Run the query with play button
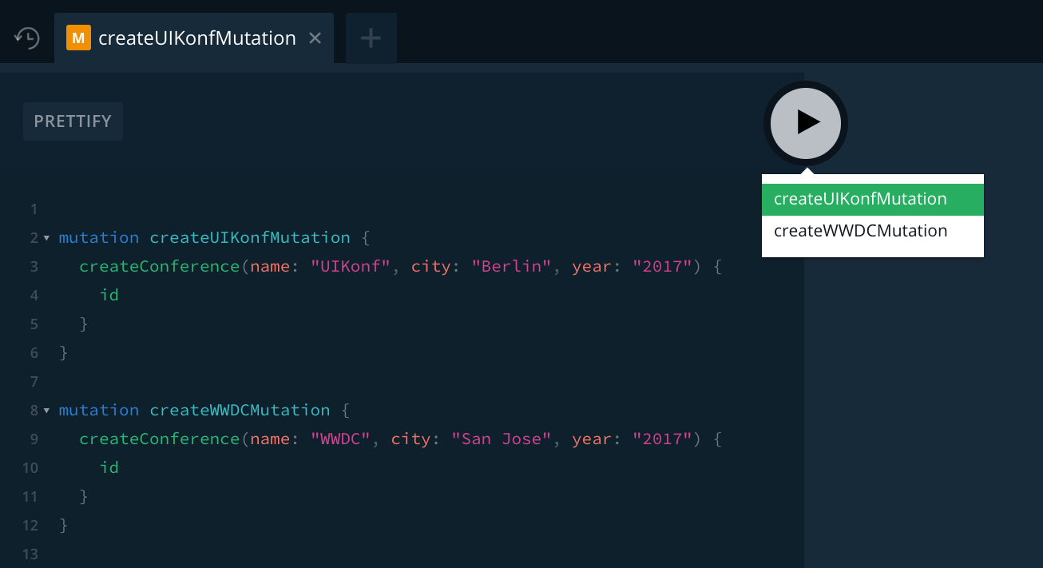Viewport: 1043px width, 568px height. tap(806, 123)
